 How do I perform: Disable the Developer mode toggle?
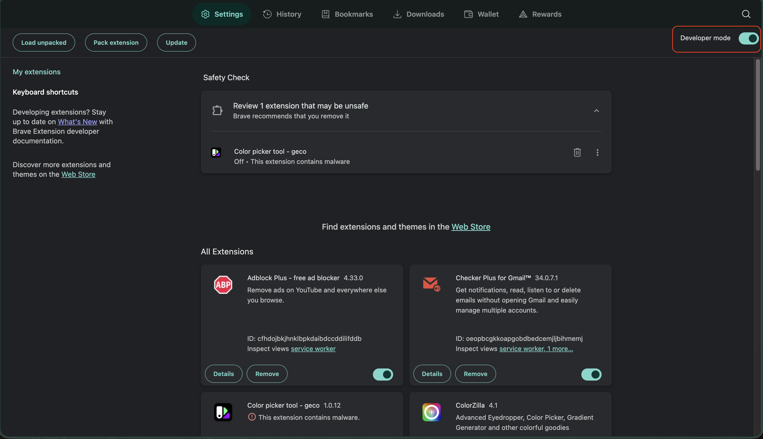coord(749,38)
